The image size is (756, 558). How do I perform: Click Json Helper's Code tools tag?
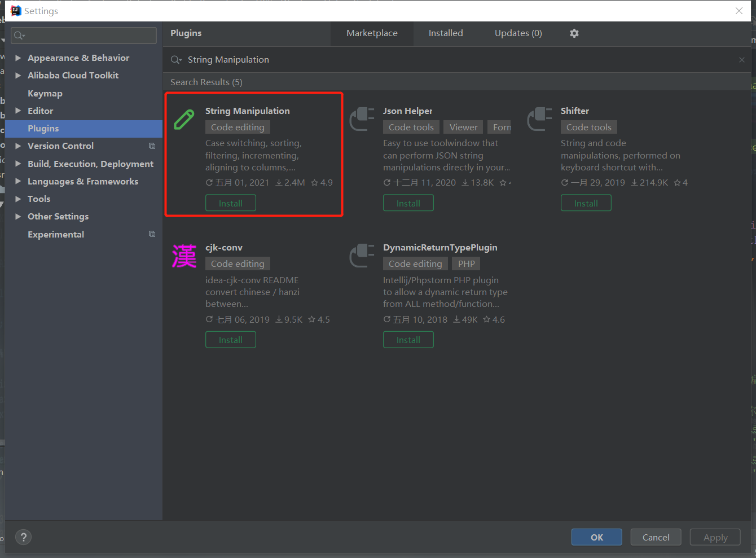[411, 127]
